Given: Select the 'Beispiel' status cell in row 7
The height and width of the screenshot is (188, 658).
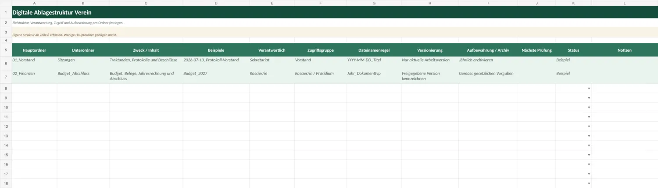Looking at the screenshot, I should click(573, 77).
